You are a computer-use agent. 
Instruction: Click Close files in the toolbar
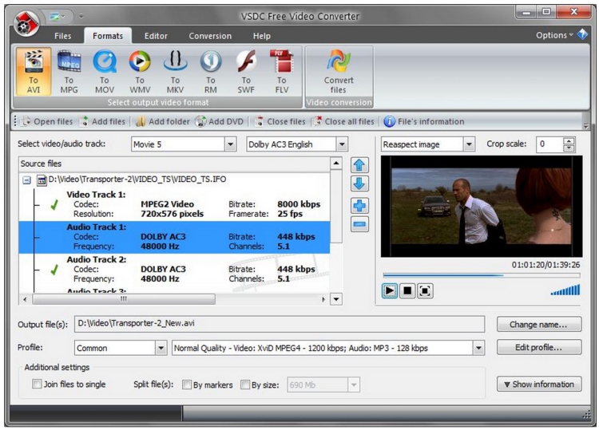[x=280, y=122]
